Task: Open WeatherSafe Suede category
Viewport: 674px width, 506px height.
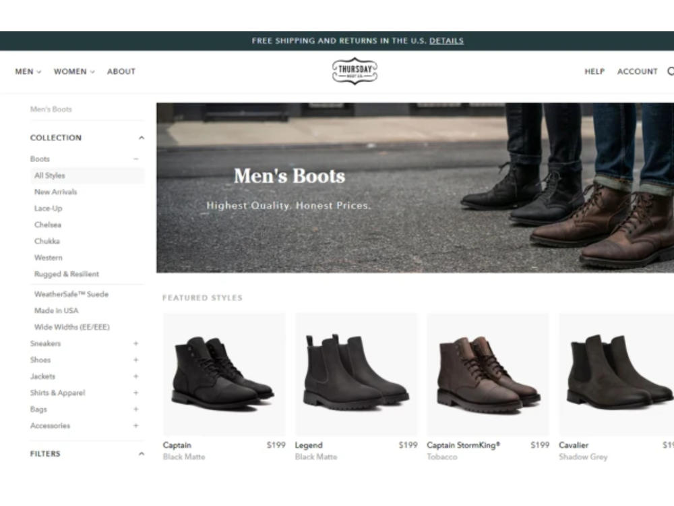Action: (x=71, y=294)
